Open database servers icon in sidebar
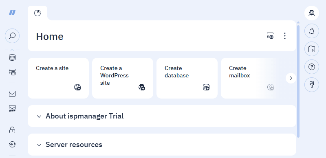 12,72
